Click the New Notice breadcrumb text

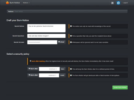tap(19, 11)
